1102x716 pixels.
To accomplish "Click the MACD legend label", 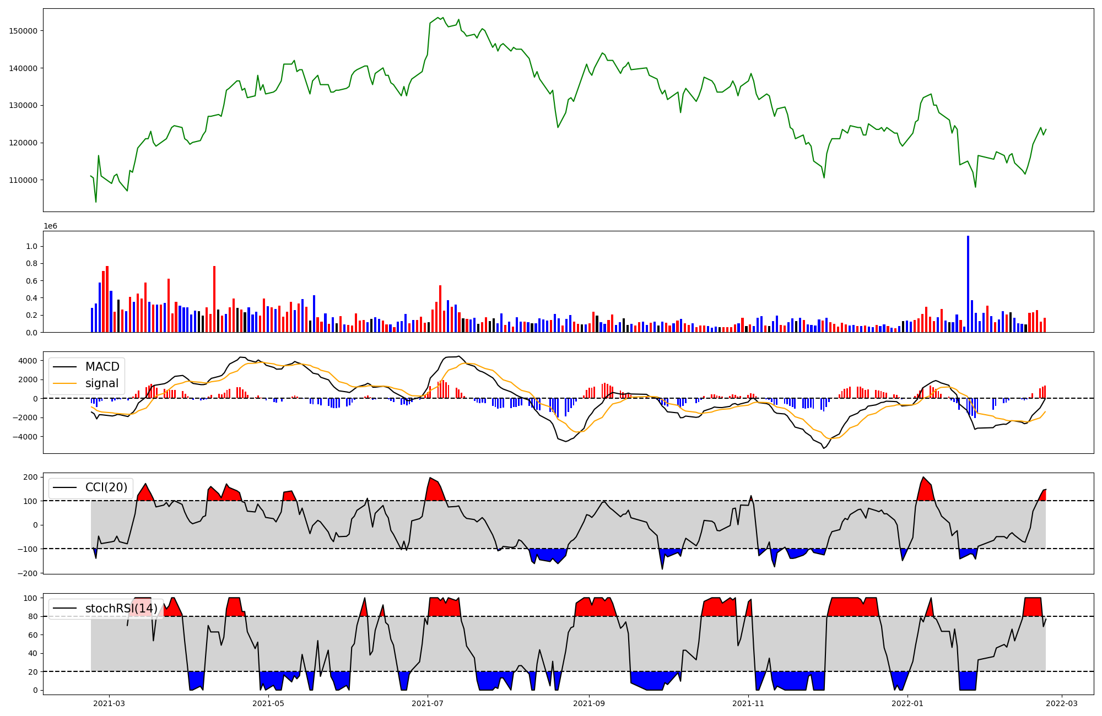I will click(x=102, y=367).
